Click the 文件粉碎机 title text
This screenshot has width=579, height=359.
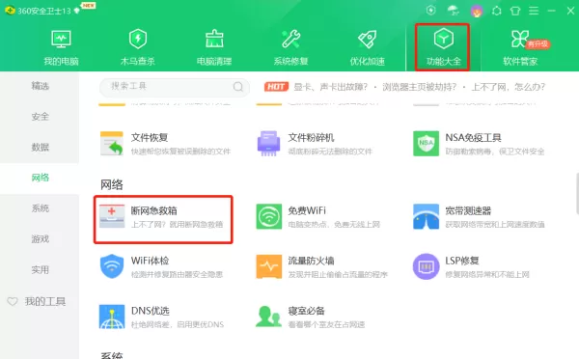coord(312,138)
